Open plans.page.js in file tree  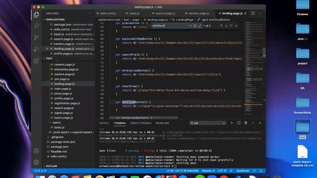pyautogui.click(x=63, y=93)
